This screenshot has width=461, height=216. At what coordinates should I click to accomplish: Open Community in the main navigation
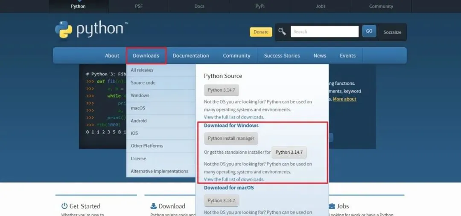click(x=236, y=55)
